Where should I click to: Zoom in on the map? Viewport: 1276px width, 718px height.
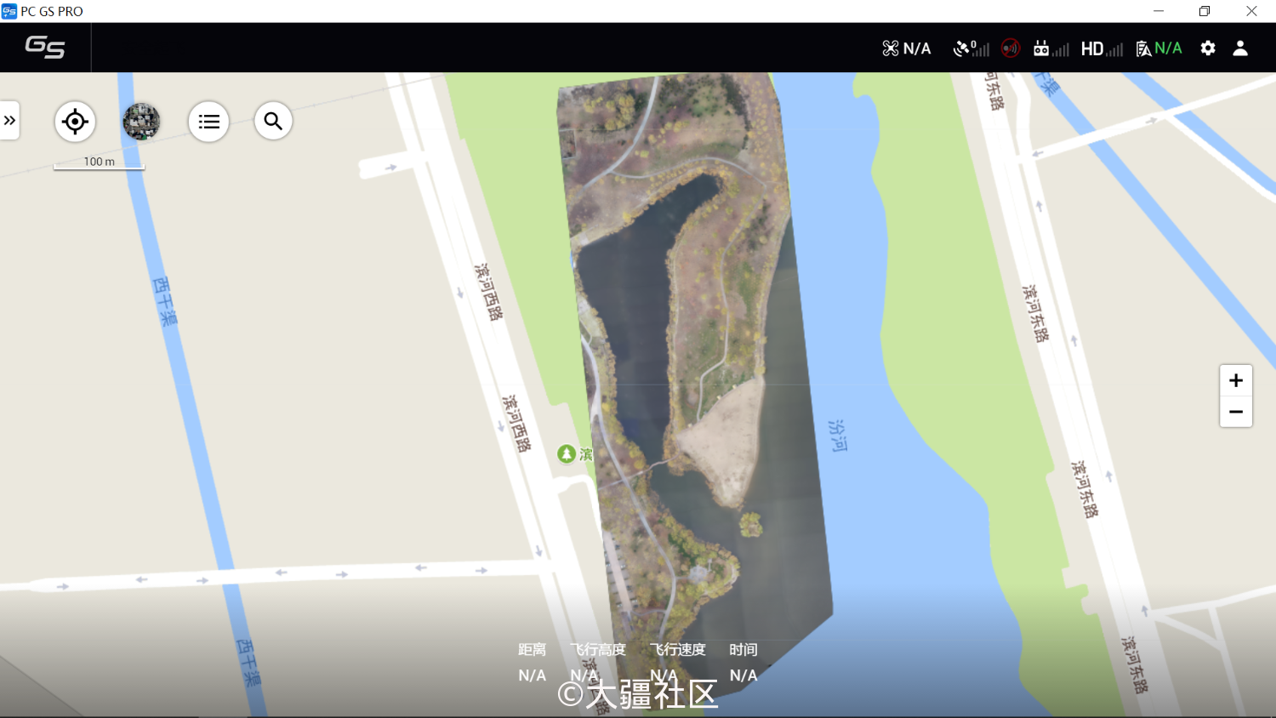[1236, 380]
